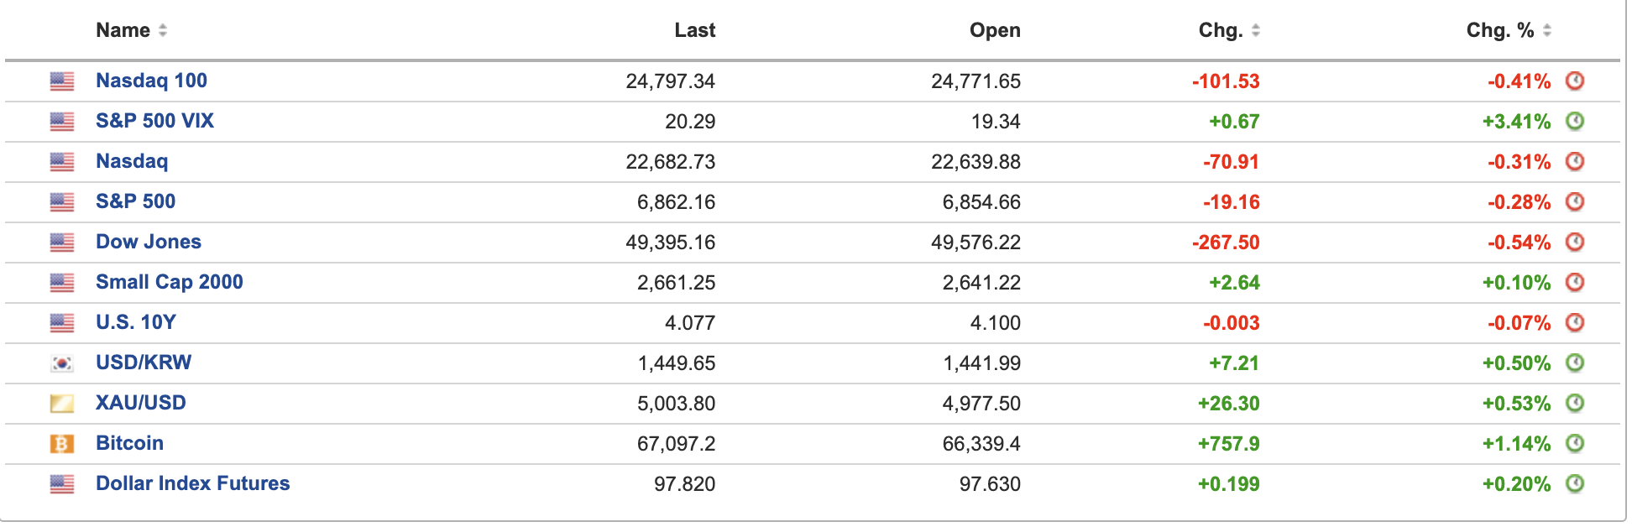Click the Bitcoin orange B icon
Viewport: 1632px width, 527px height.
pos(62,444)
